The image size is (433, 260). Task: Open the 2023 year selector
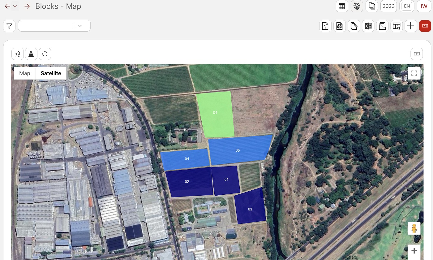click(x=388, y=6)
